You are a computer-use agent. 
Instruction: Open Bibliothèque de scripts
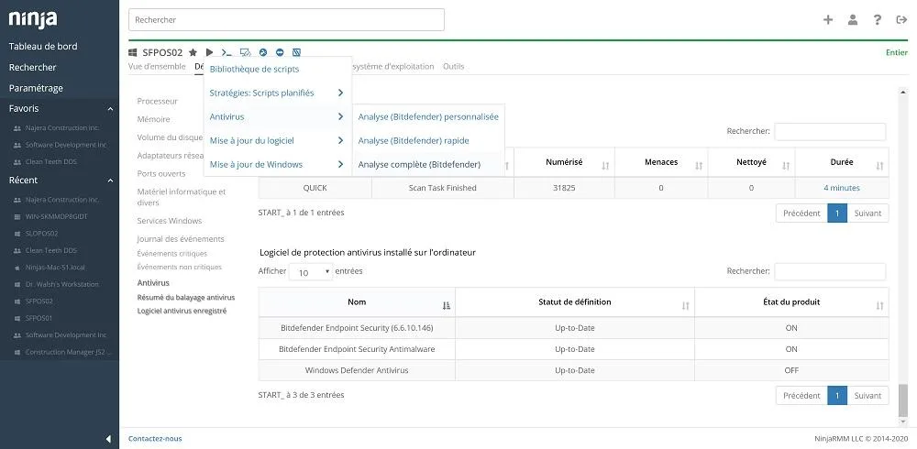254,69
